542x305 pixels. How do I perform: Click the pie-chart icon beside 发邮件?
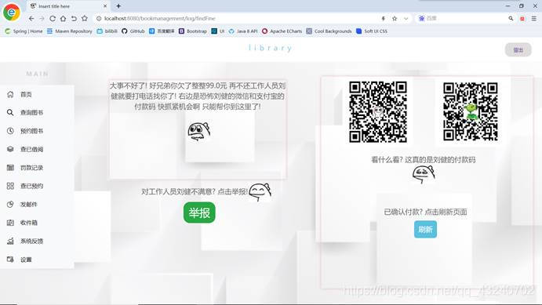click(10, 204)
